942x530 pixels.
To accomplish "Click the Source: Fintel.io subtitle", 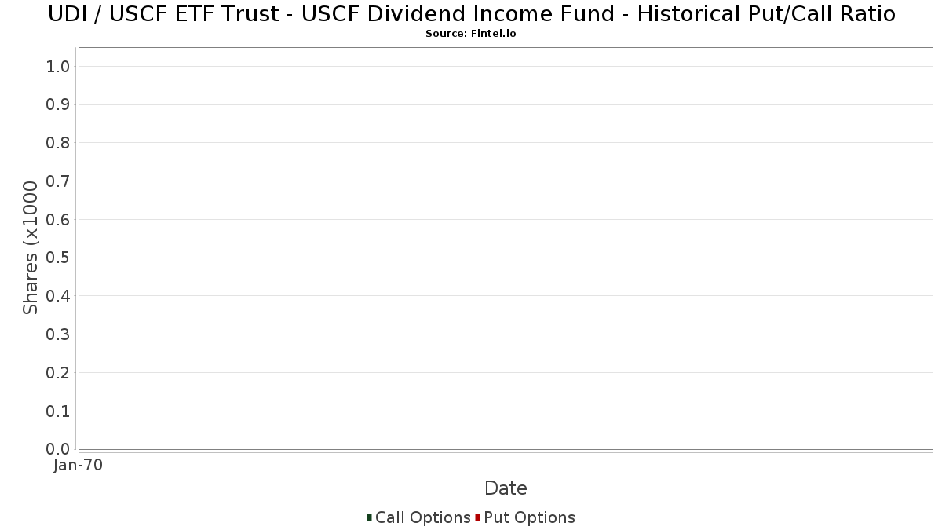I will (x=471, y=34).
